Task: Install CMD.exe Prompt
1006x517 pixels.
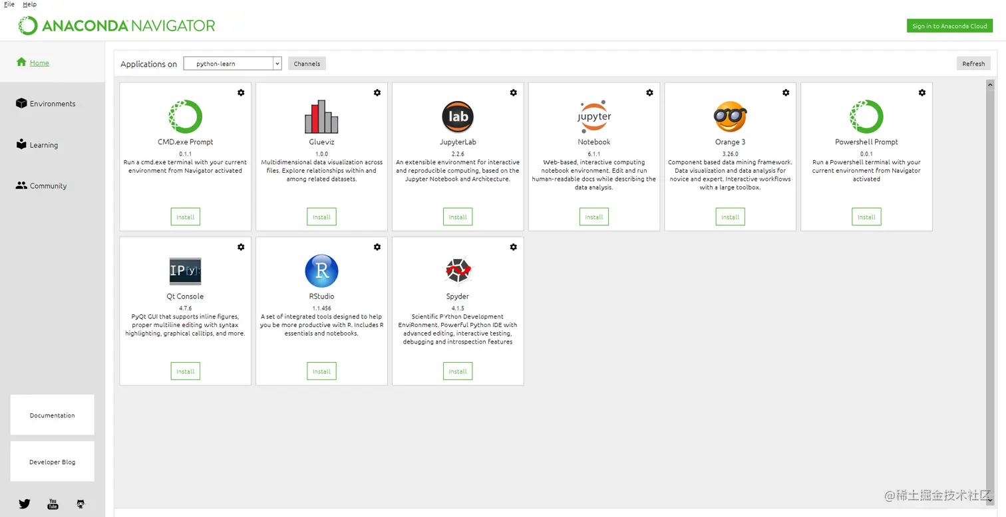Action: (x=185, y=217)
